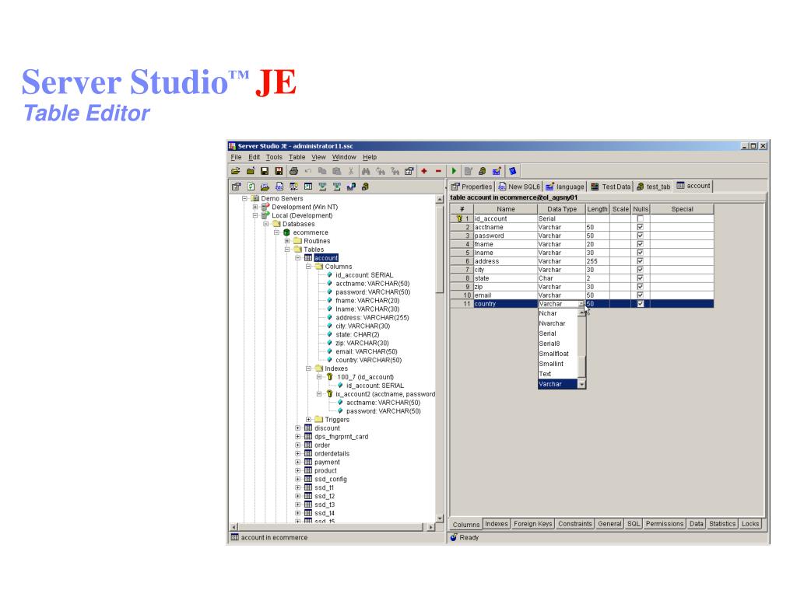Expand the Routines folder node

click(287, 241)
